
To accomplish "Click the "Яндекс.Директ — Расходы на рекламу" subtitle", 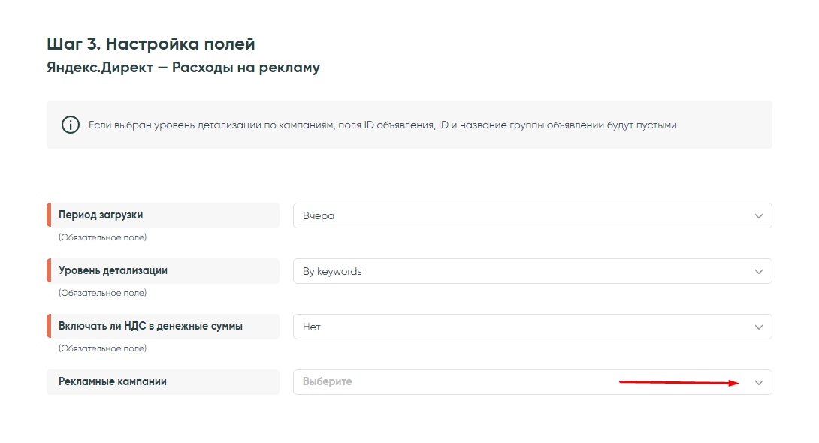I will pyautogui.click(x=183, y=68).
